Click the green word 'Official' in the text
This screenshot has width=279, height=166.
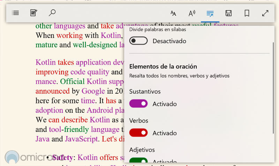[x=72, y=81]
